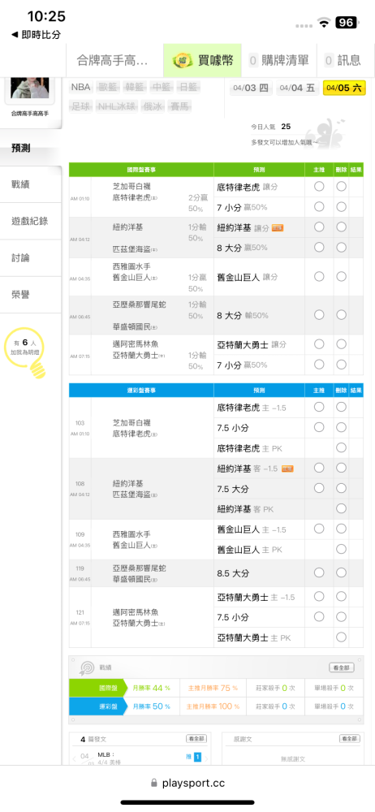Open the 遊戲紀錄 sidebar item
The height and width of the screenshot is (812, 375).
click(x=30, y=221)
